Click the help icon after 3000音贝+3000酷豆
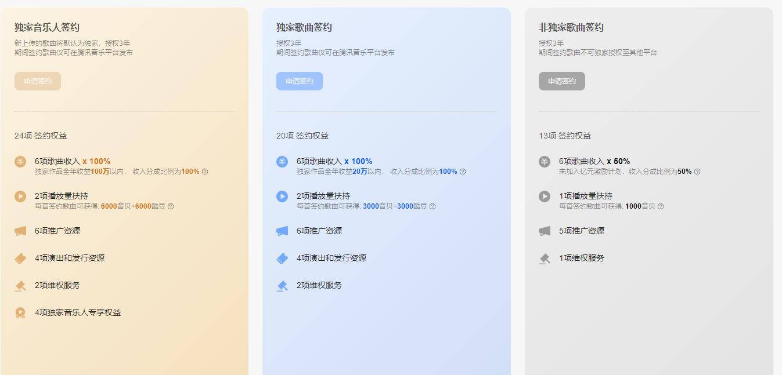782x375 pixels. (x=433, y=206)
